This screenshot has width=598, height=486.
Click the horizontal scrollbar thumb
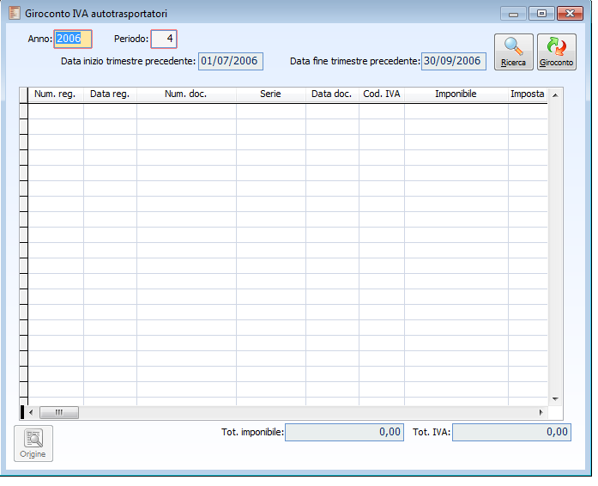pos(59,412)
